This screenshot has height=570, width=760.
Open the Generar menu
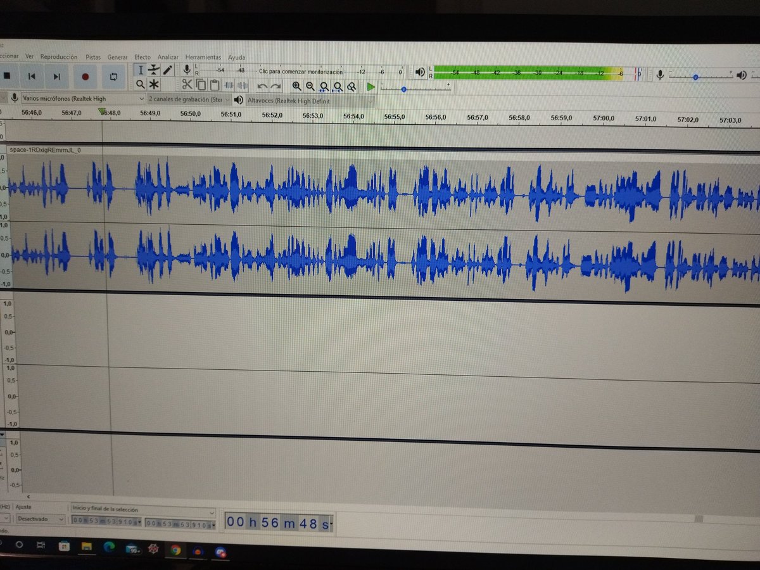click(118, 57)
